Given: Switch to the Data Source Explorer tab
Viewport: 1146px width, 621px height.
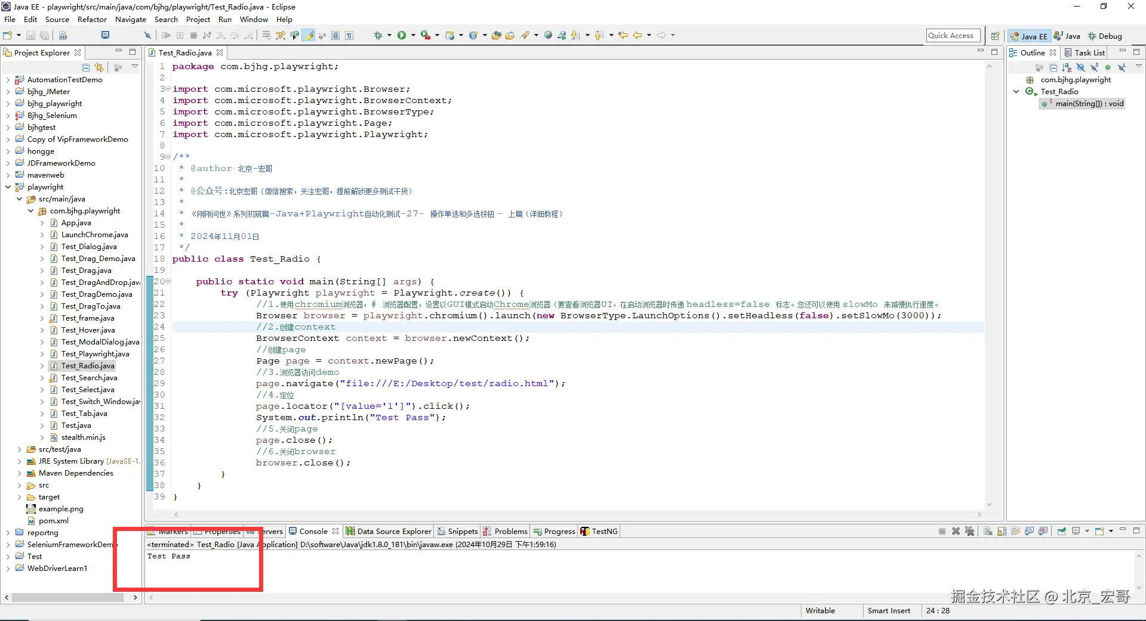Looking at the screenshot, I should click(389, 531).
